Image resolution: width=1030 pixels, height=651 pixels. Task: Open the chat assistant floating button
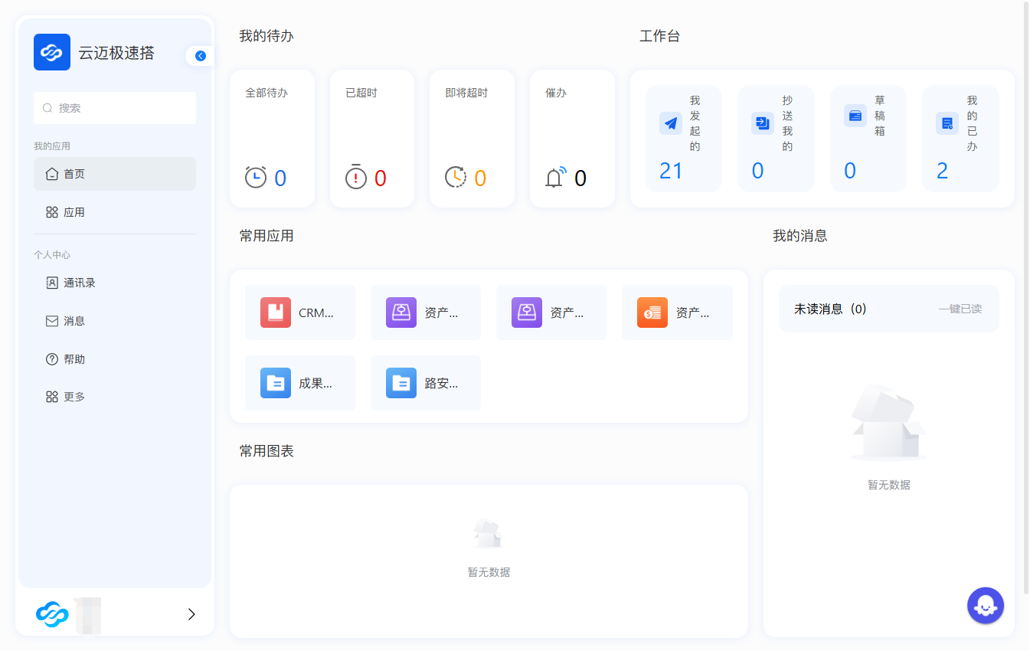(x=985, y=606)
